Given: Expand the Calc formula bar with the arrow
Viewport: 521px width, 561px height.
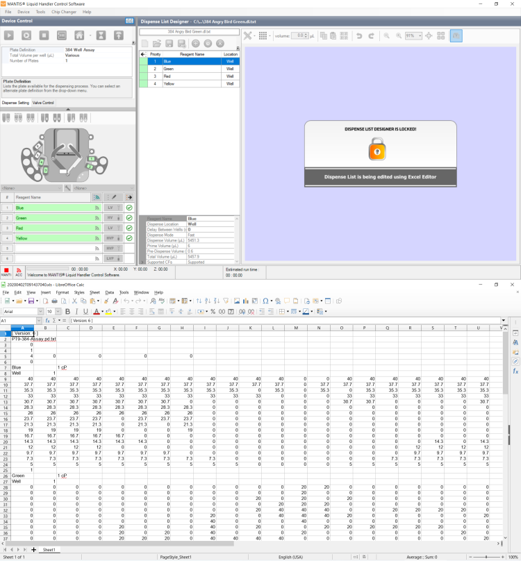Looking at the screenshot, I should point(504,321).
